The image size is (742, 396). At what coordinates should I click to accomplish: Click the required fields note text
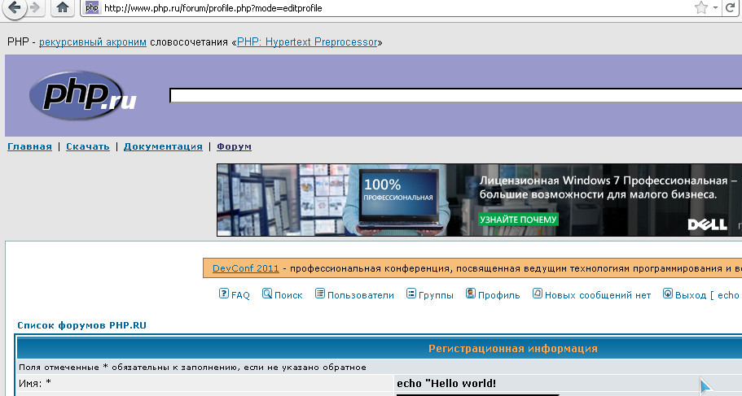[192, 368]
